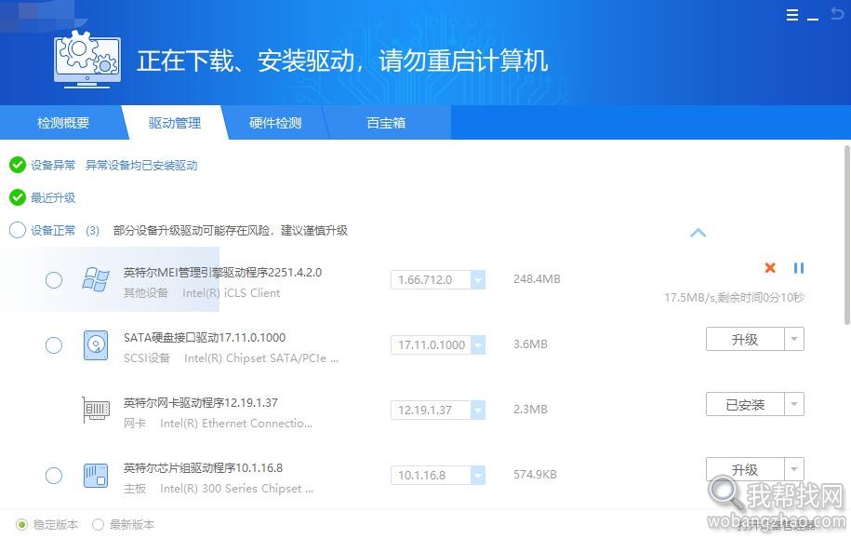Image resolution: width=851 pixels, height=539 pixels.
Task: Click Intel(R) Chipset SATA/PCIe device text
Action: tap(261, 358)
